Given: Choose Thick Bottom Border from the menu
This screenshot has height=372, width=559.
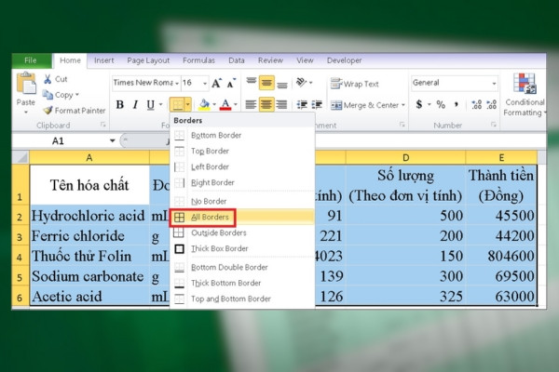Looking at the screenshot, I should (242, 283).
